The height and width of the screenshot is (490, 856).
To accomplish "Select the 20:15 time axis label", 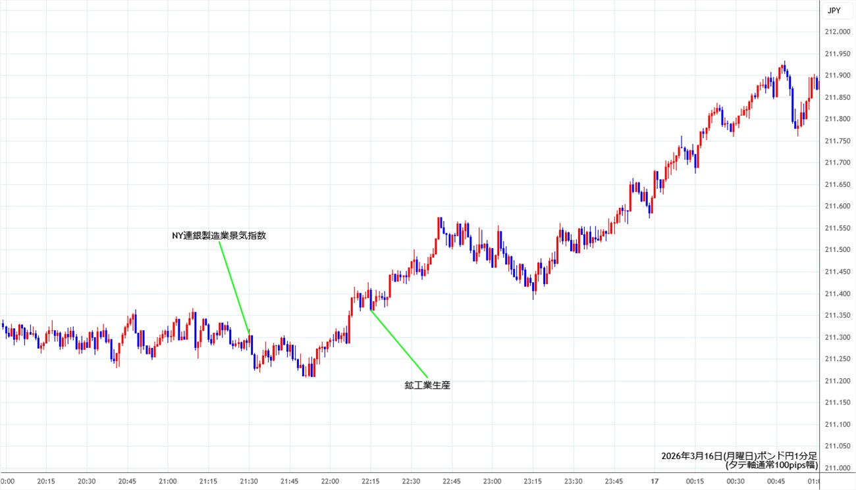I will tap(46, 481).
